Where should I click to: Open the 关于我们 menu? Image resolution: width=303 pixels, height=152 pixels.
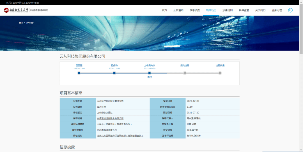(x=260, y=10)
